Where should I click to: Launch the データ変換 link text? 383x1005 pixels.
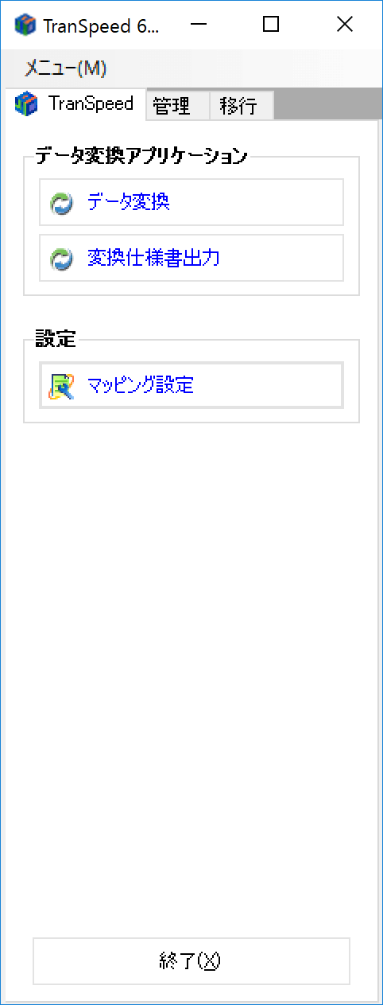pyautogui.click(x=129, y=202)
